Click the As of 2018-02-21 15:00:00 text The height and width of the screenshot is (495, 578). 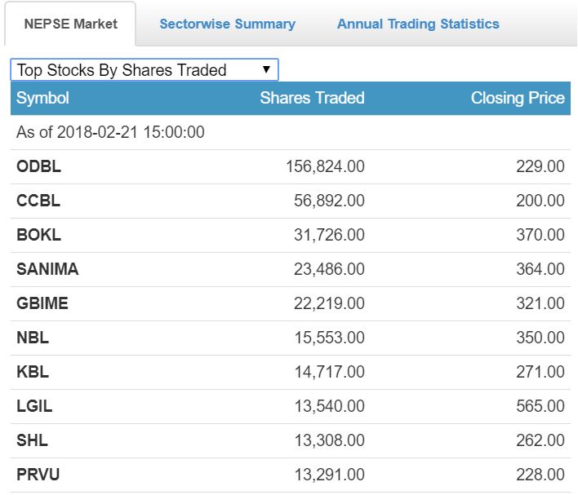(110, 132)
